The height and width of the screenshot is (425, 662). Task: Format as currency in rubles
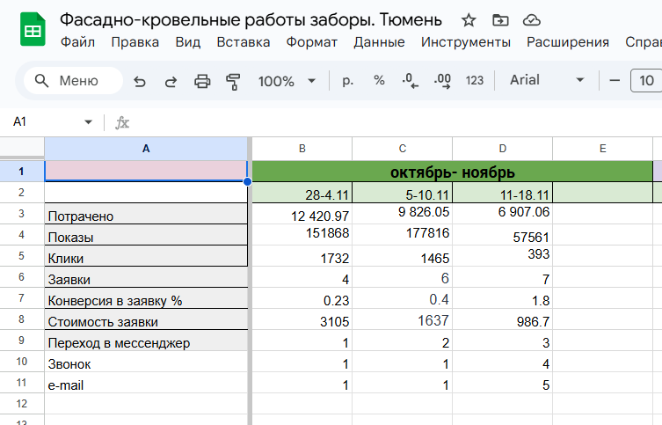tap(347, 81)
